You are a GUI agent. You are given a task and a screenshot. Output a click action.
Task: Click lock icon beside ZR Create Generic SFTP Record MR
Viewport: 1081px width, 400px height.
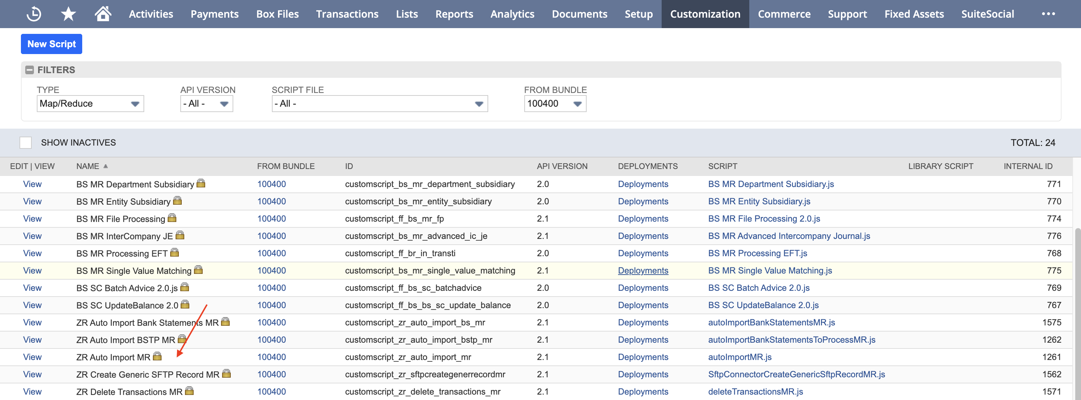(226, 373)
